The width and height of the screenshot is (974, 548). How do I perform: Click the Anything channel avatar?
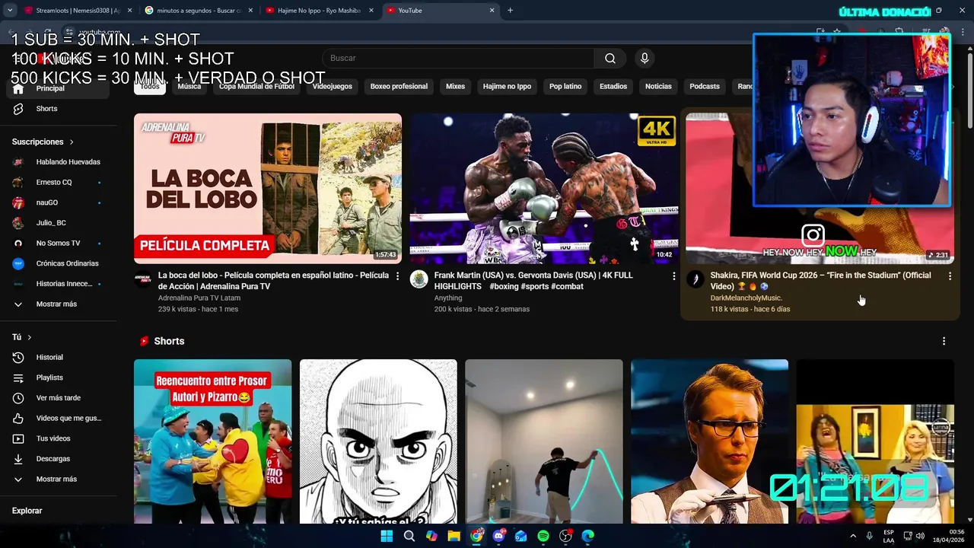click(x=419, y=279)
